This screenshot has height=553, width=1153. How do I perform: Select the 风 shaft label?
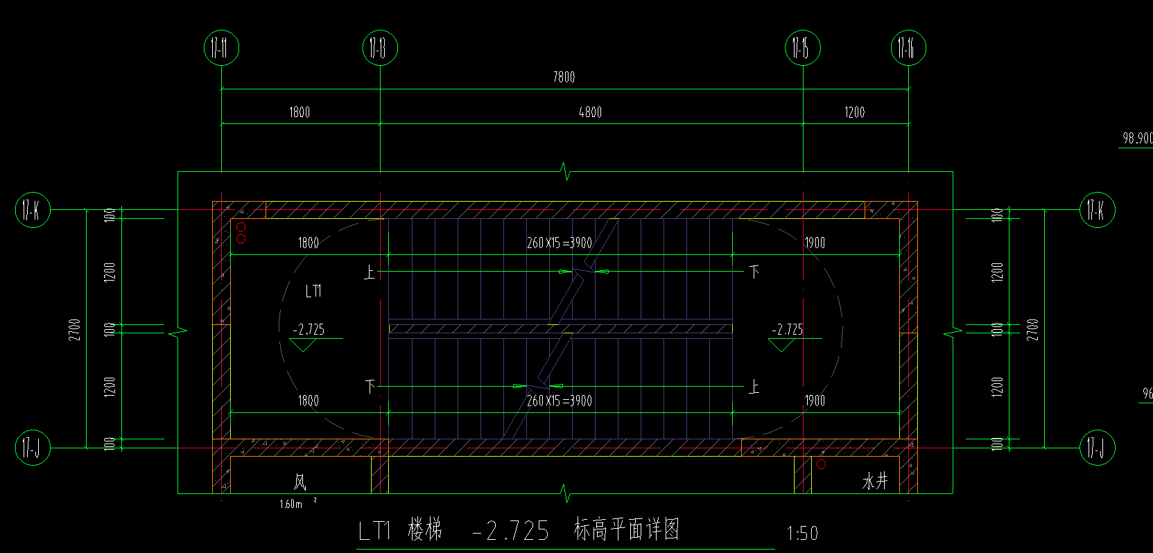[x=300, y=481]
